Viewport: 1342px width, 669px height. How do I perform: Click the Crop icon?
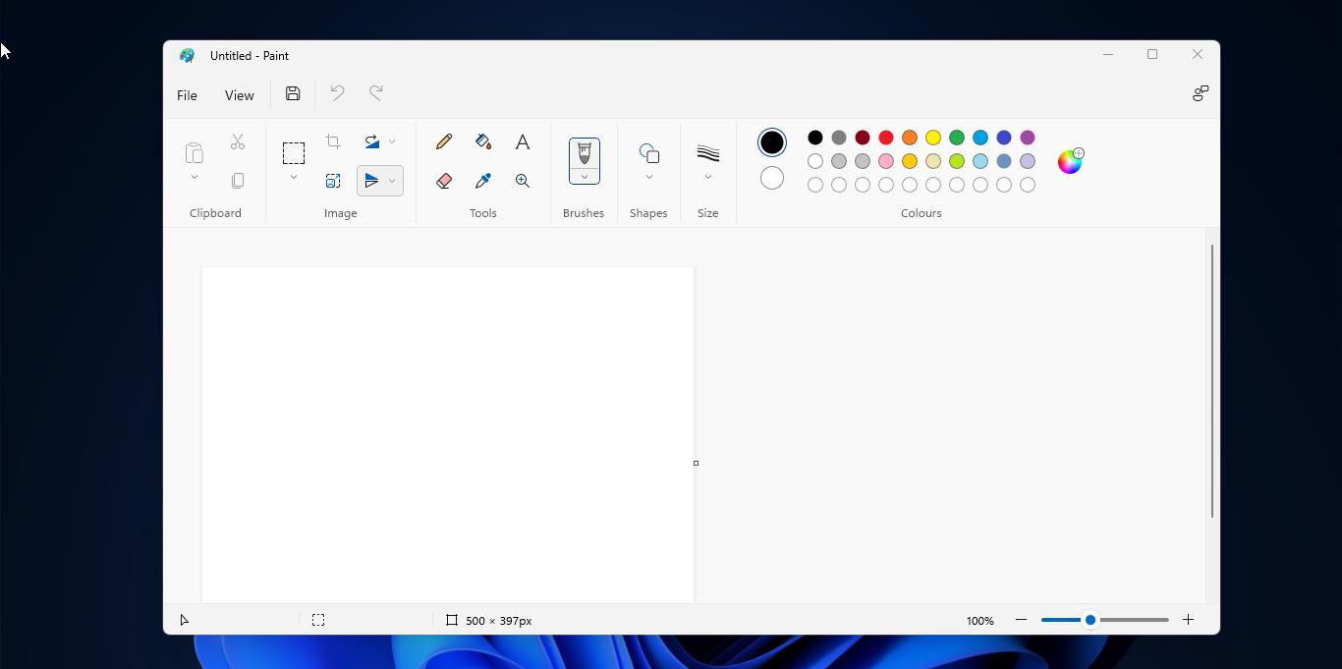coord(333,142)
